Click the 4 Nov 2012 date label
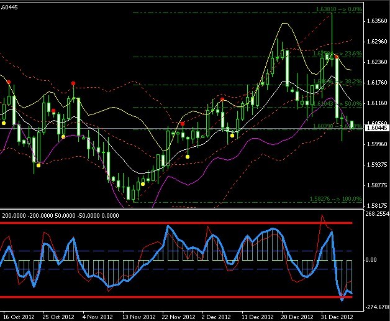This screenshot has height=321, width=390. pos(99,317)
